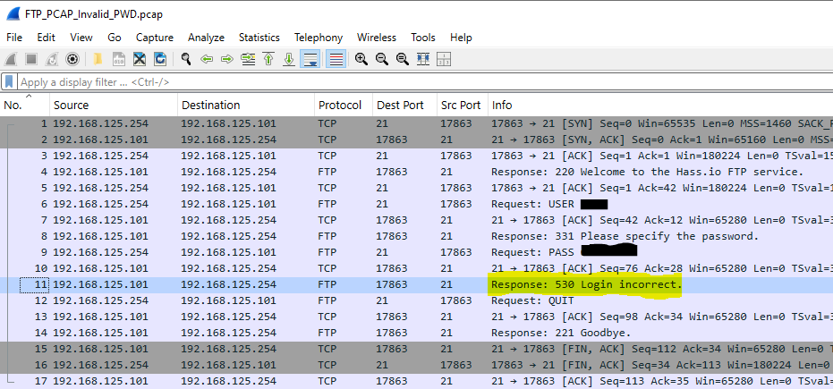Open the File menu

coord(14,38)
